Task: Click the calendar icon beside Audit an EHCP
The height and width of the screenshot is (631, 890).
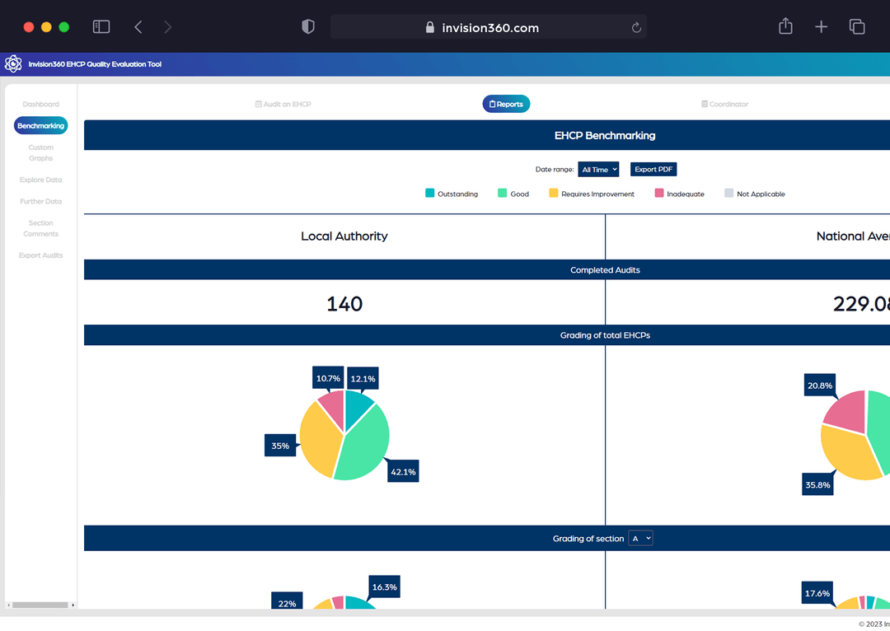Action: click(x=259, y=104)
